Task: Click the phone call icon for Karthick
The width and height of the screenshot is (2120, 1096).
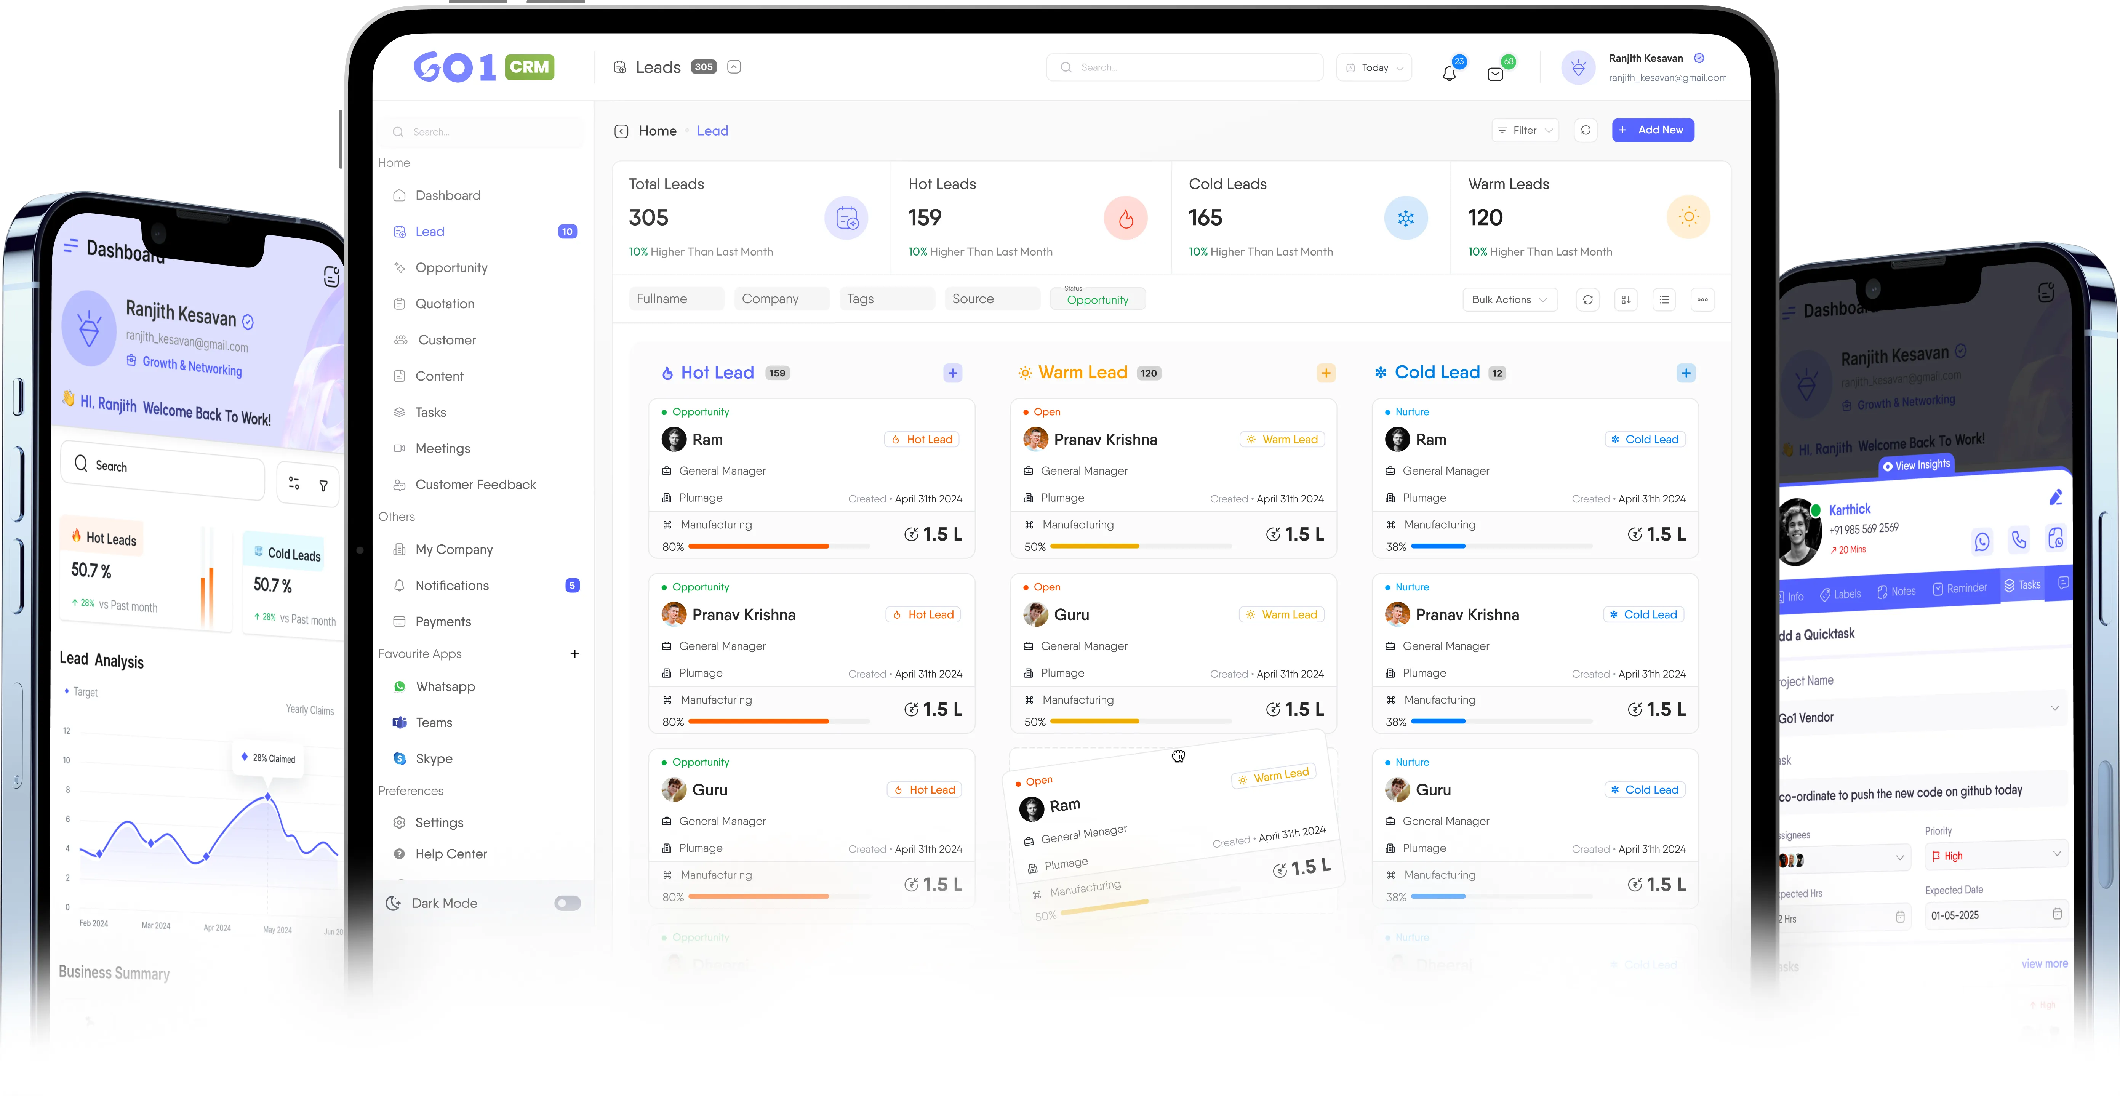Action: (2019, 540)
